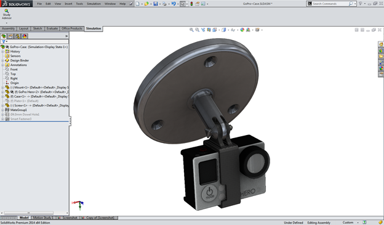
Task: Click the Section View icon
Action: 209,30
